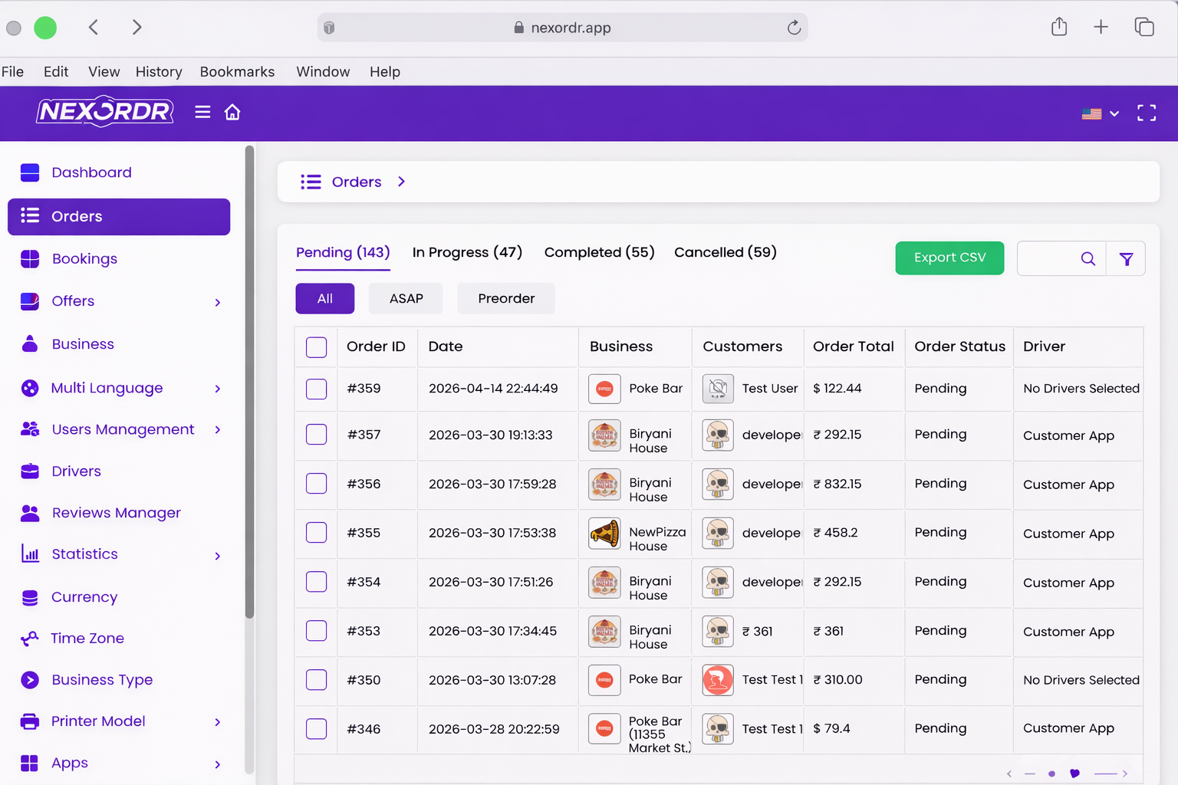
Task: Switch to the Cancelled (59) tab
Action: (x=725, y=252)
